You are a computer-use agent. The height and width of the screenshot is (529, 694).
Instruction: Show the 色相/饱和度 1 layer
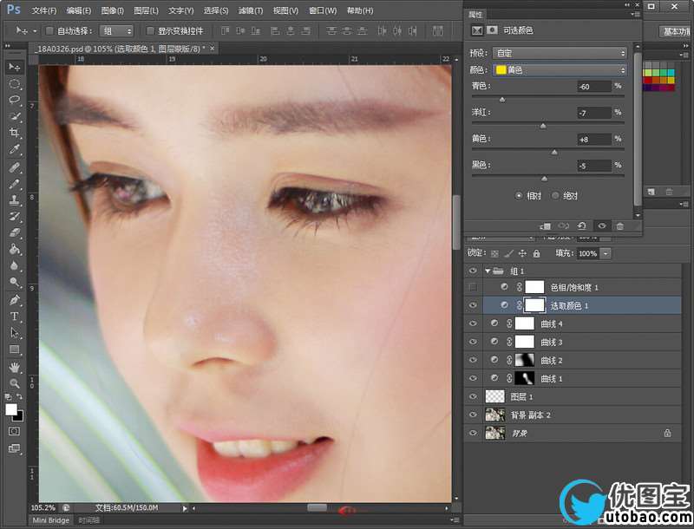pyautogui.click(x=473, y=287)
